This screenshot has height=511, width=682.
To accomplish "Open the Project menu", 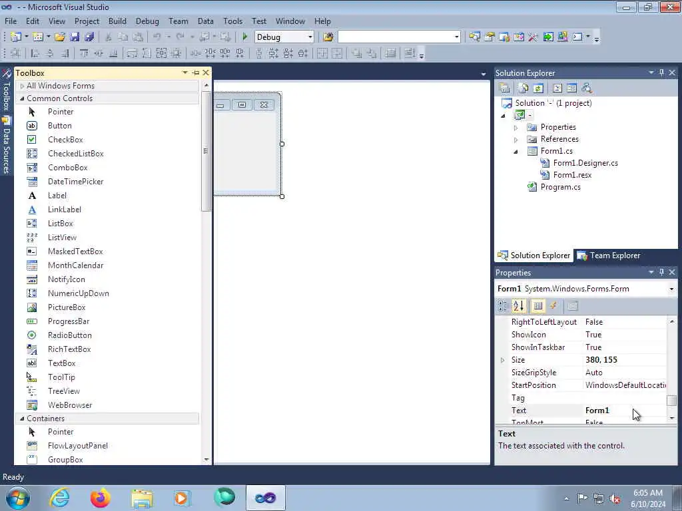I will 87,21.
